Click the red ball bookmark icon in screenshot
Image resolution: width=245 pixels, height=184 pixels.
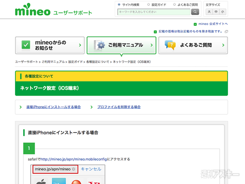[x=76, y=182]
